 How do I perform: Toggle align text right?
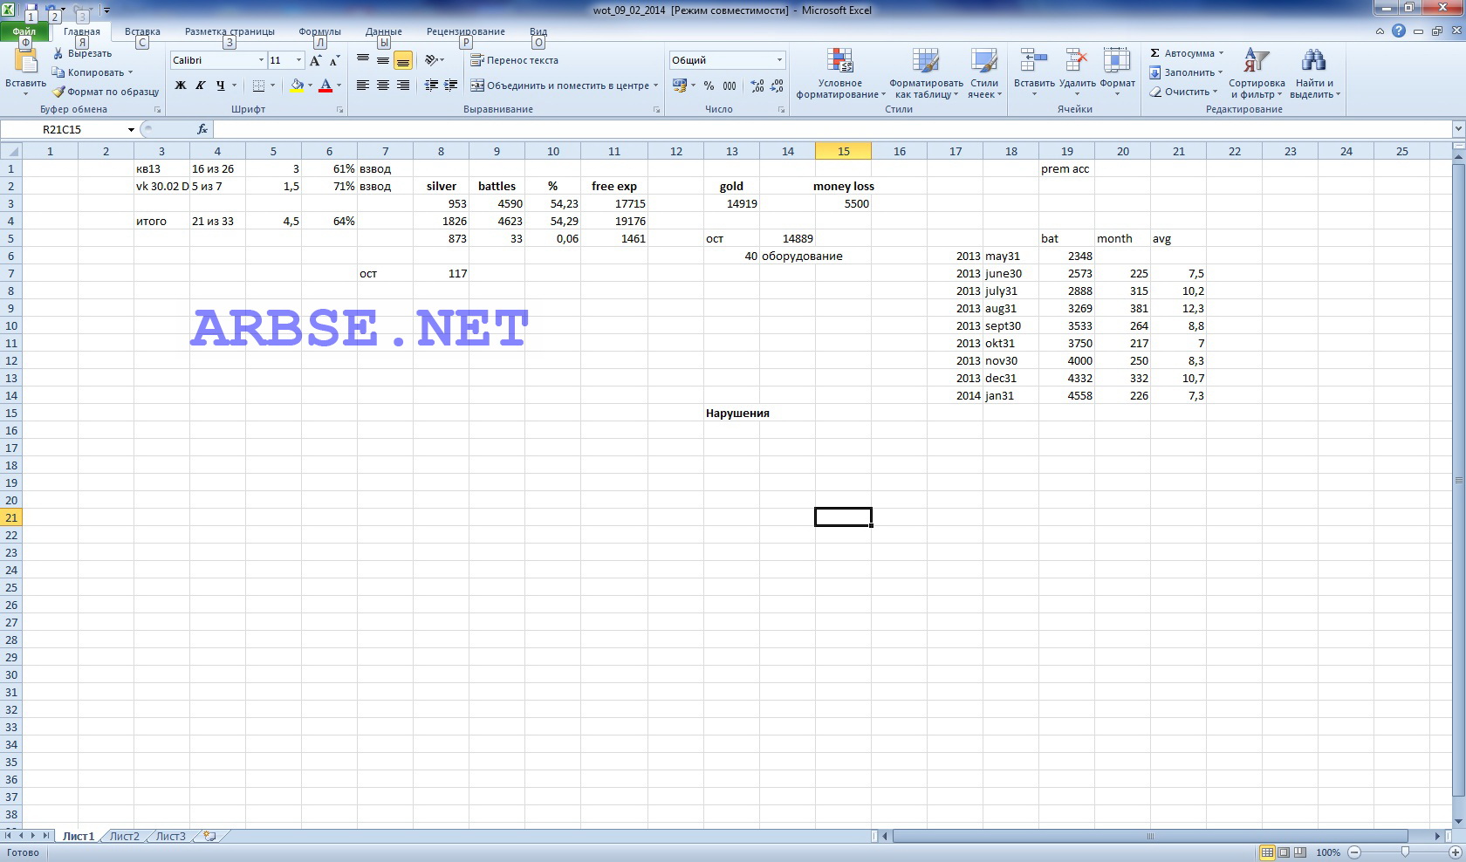[x=403, y=86]
